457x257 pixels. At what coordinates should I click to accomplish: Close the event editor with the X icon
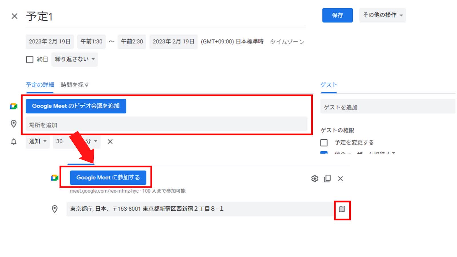click(14, 16)
